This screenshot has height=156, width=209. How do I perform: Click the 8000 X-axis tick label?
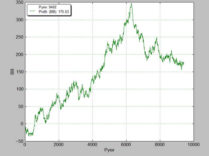coord(160,145)
